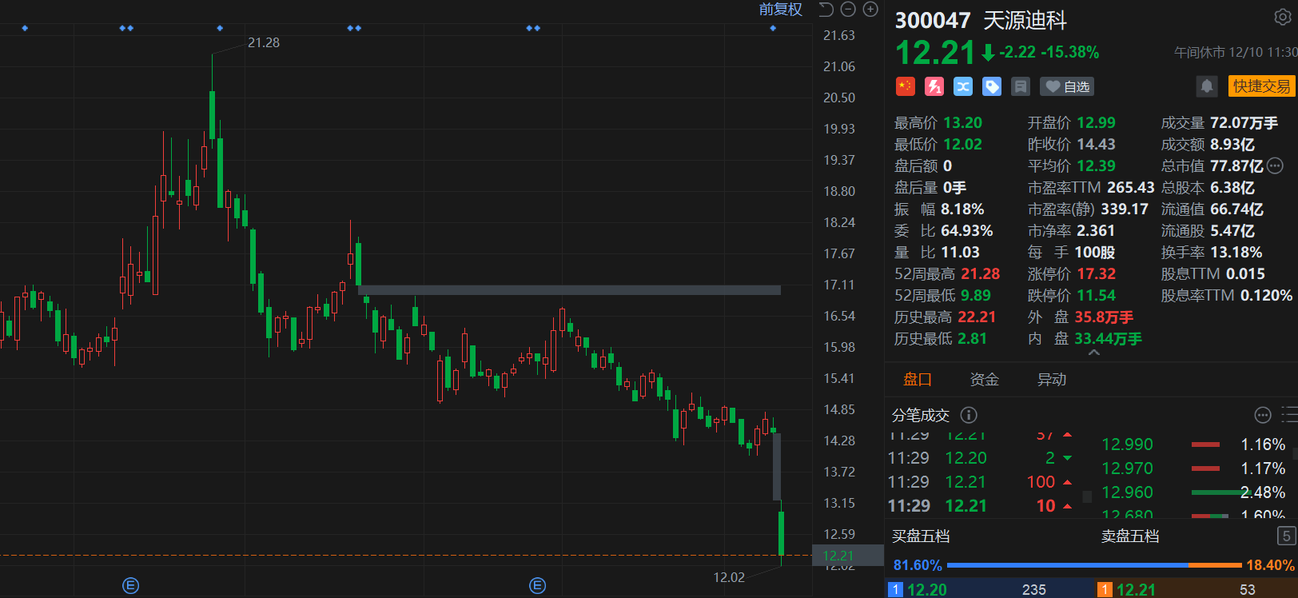Open 前复权 price adjustment dropdown
This screenshot has width=1298, height=598.
780,10
